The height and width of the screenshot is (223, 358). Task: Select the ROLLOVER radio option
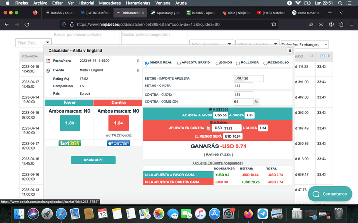click(x=238, y=63)
